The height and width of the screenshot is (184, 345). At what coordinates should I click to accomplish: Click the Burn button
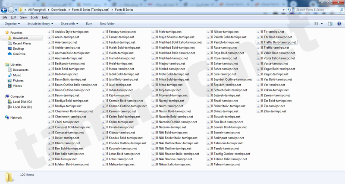89,24
